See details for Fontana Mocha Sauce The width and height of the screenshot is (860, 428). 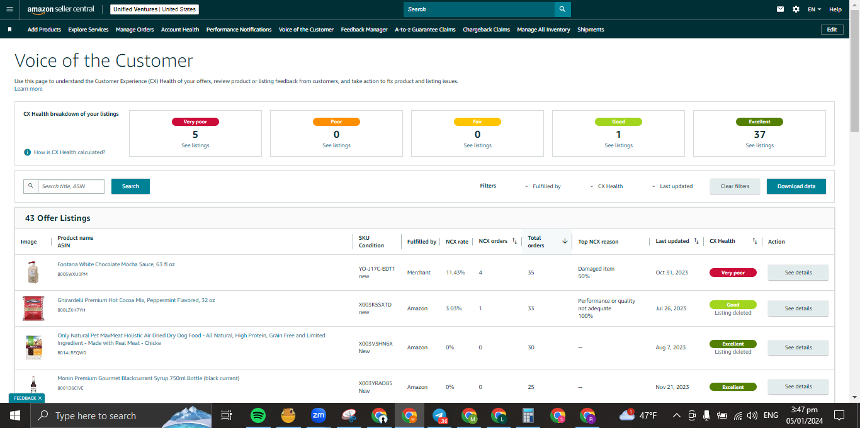tap(798, 273)
